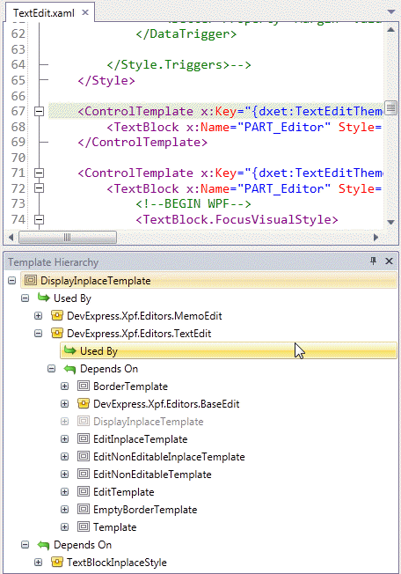Switch to the TextEdit.xaml tab
This screenshot has width=401, height=574.
43,13
